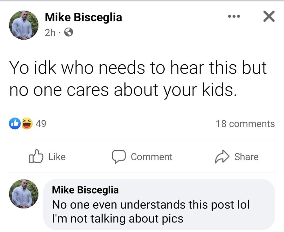This screenshot has height=232, width=284.
Task: Click the globe public-privacy icon
Action: [x=68, y=32]
